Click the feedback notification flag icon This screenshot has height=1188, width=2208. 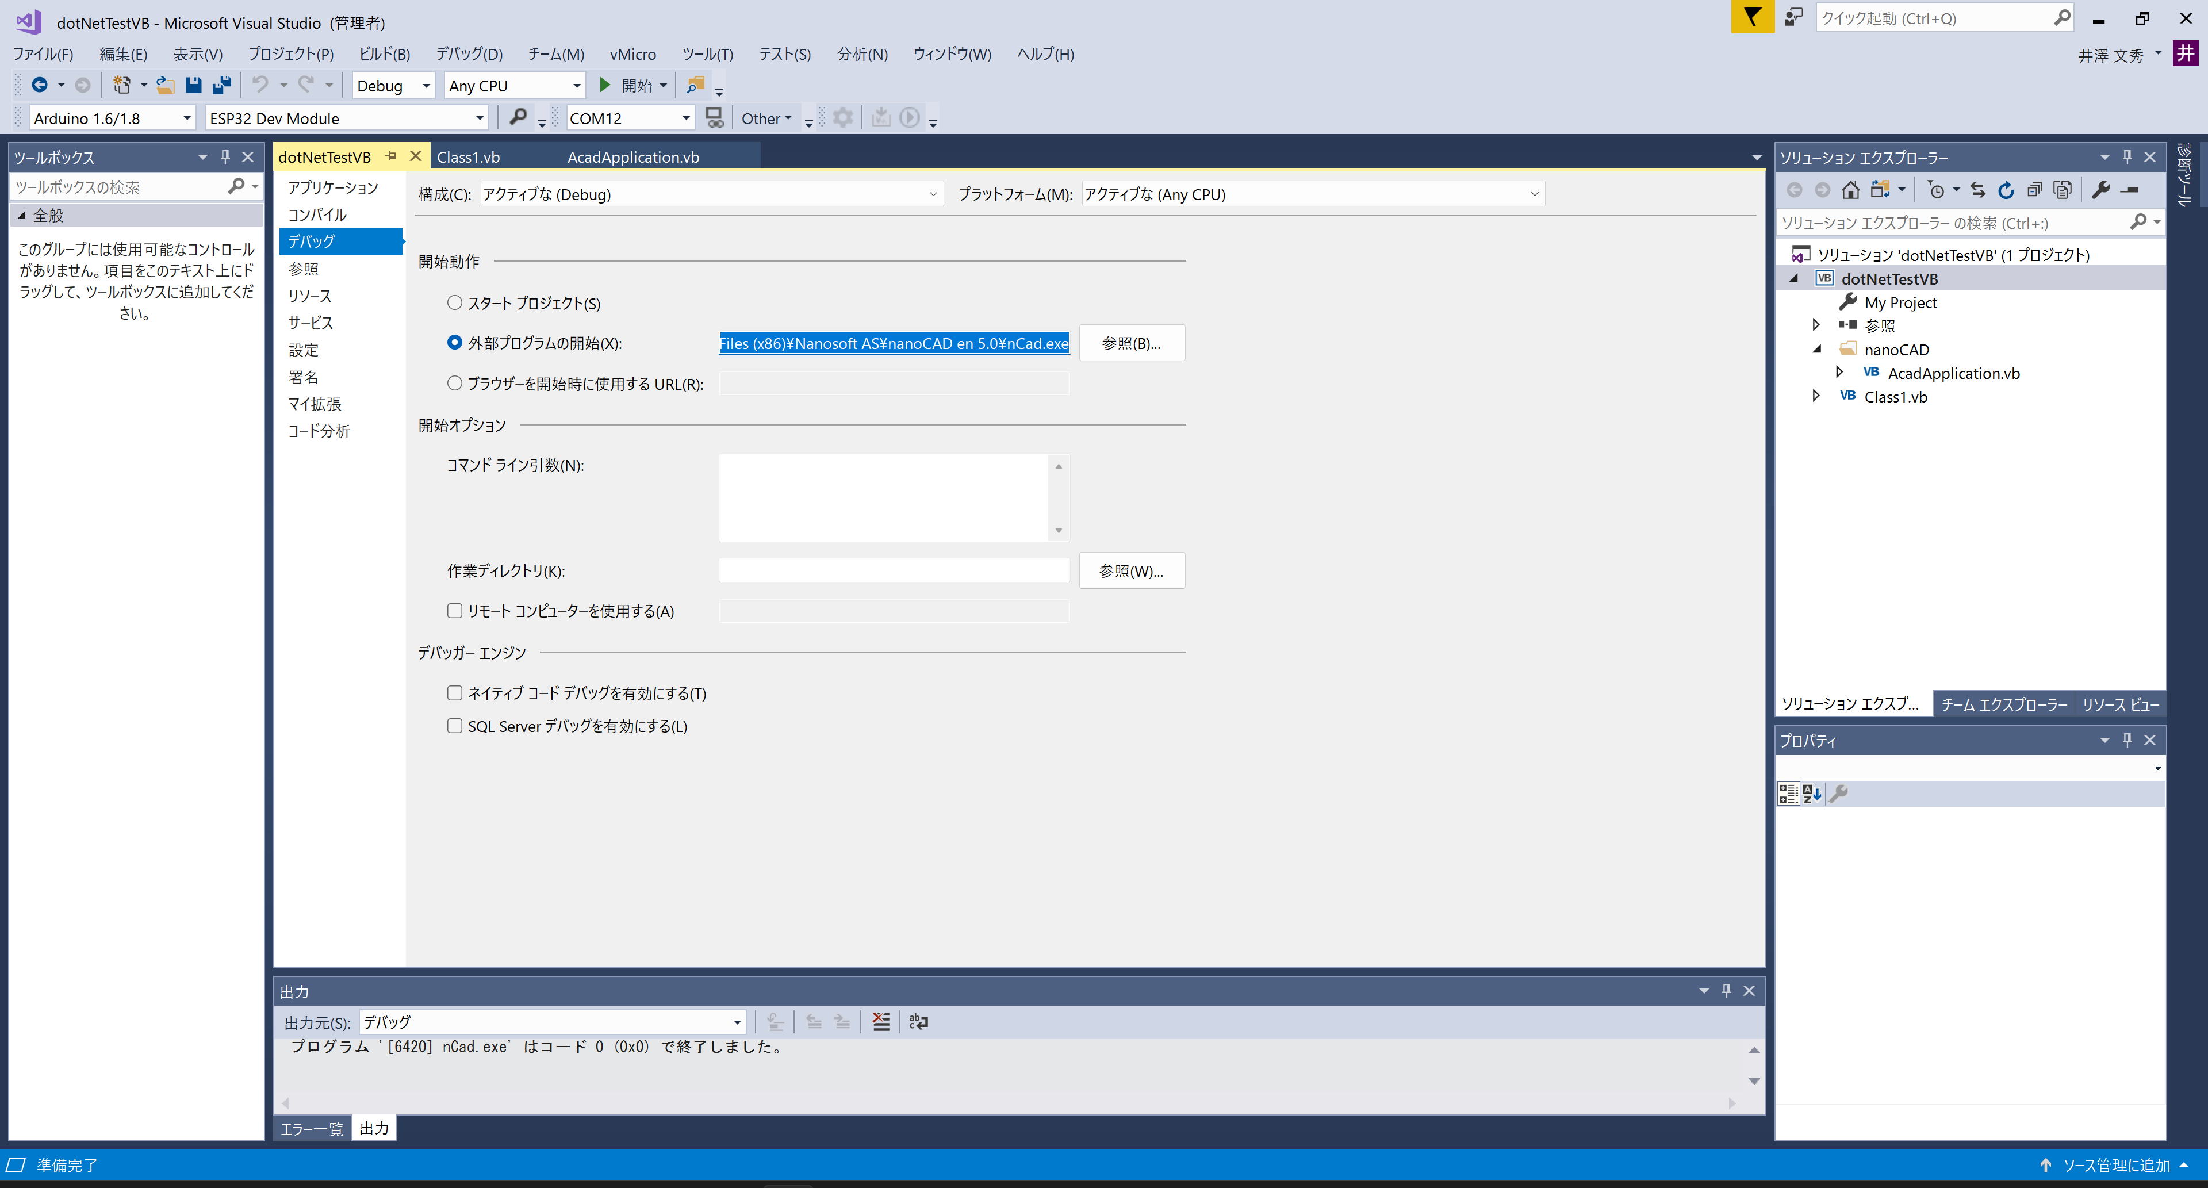1752,17
